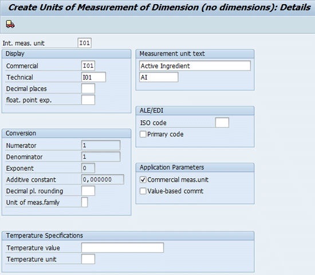Screen dimensions: 315x275
Task: Click the AI short text field
Action: (x=159, y=77)
